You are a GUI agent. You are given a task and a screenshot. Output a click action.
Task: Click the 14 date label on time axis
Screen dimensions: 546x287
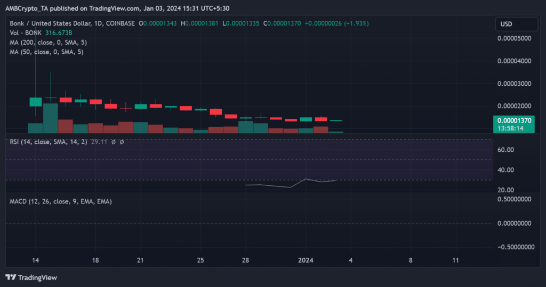[35, 260]
